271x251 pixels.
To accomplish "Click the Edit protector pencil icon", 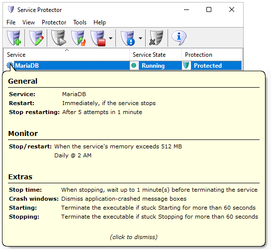I will pos(36,38).
